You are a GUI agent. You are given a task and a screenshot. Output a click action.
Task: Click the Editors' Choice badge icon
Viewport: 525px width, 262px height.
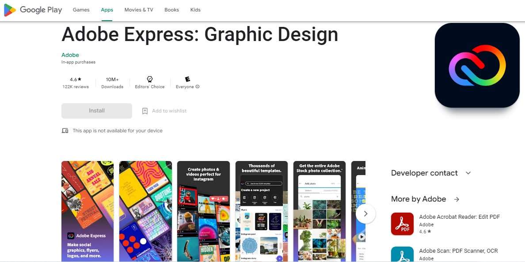coord(150,79)
